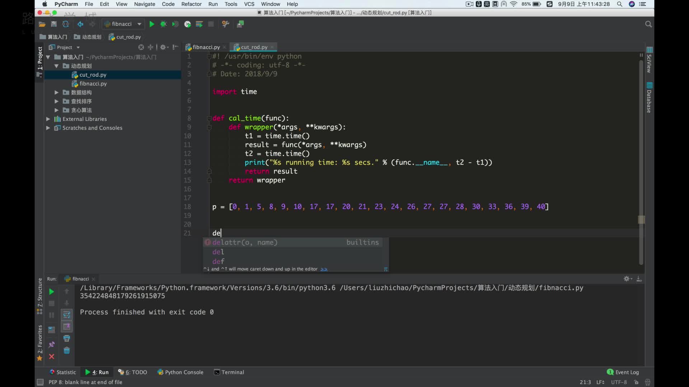
Task: Navigate back with the blue arrow
Action: 80,24
